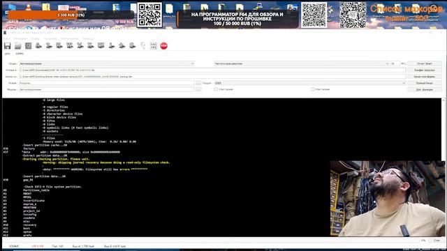Click the Insert partition cache...OK log line

(x=45, y=145)
